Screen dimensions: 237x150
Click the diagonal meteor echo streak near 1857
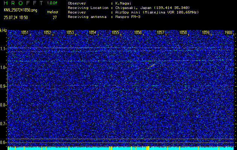pos(151,66)
